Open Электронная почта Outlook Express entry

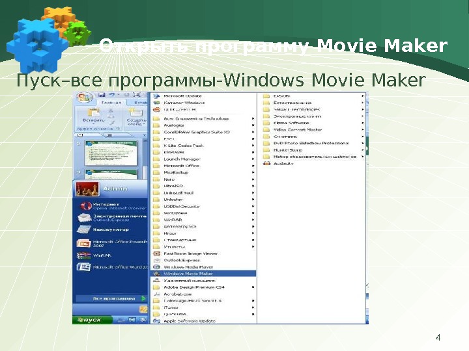point(113,218)
